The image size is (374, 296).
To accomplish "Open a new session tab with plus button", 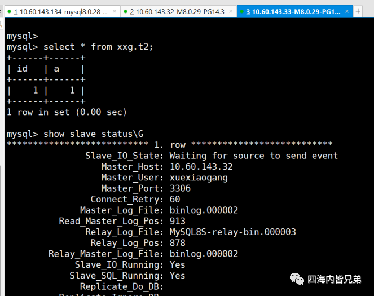I will (x=358, y=11).
